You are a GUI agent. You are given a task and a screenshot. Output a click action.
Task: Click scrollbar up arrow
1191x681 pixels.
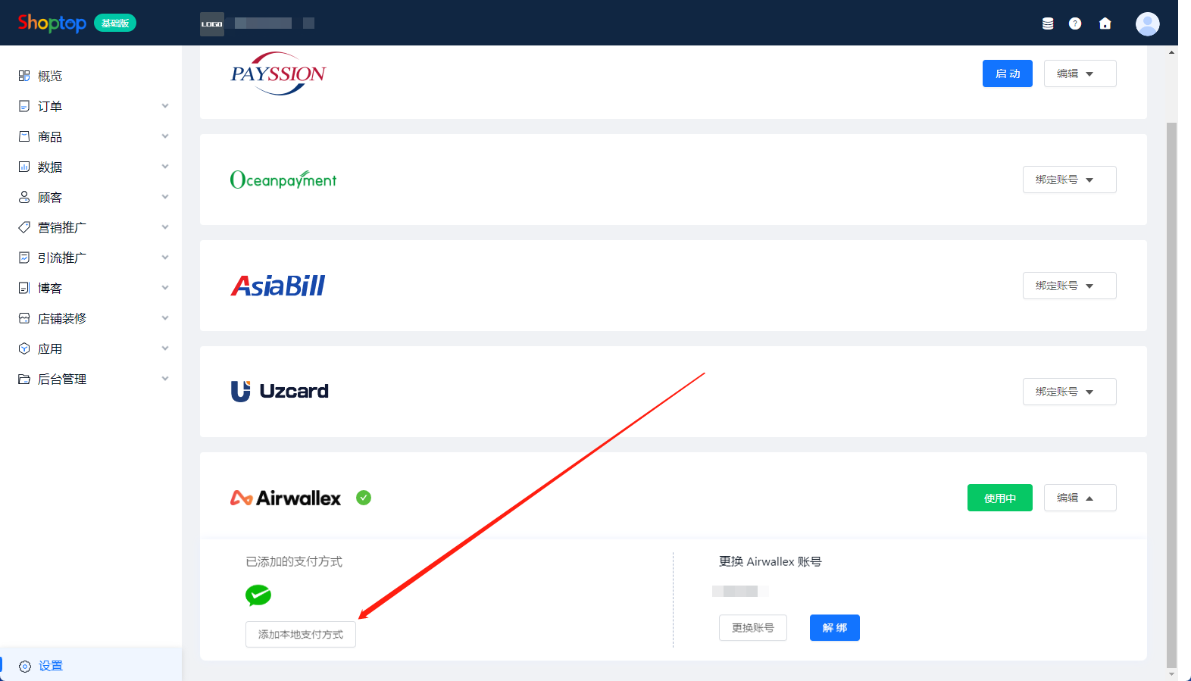[x=1172, y=52]
